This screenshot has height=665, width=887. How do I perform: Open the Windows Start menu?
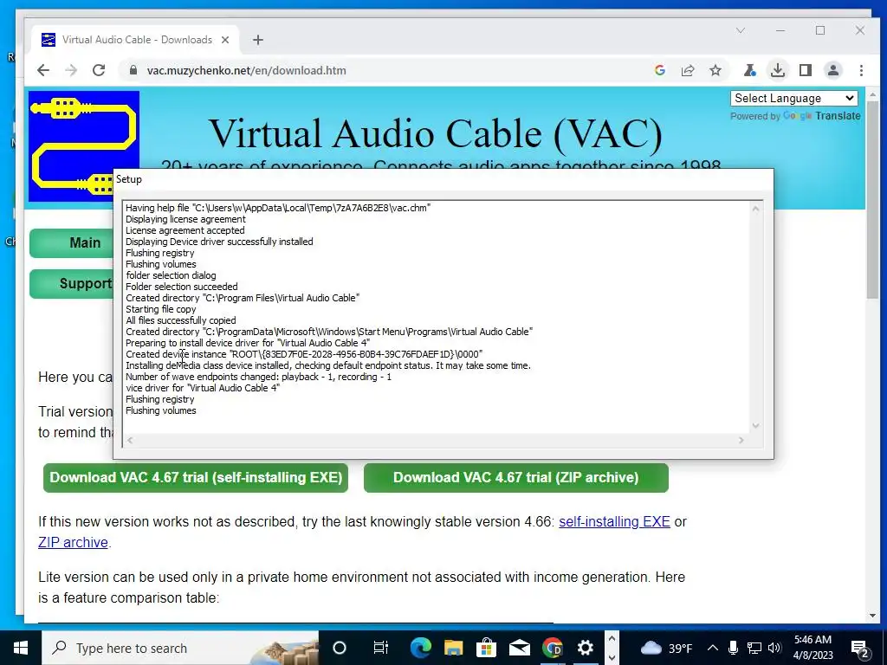coord(21,648)
